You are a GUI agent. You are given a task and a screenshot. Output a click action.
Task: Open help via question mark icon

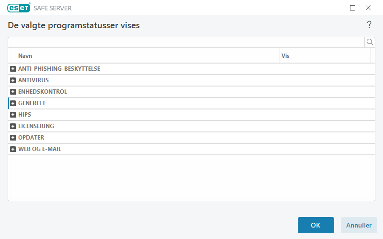pyautogui.click(x=369, y=25)
